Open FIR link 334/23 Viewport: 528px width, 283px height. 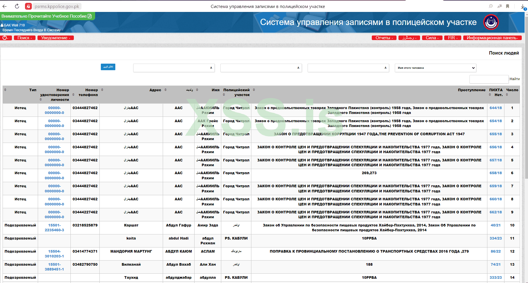point(496,238)
